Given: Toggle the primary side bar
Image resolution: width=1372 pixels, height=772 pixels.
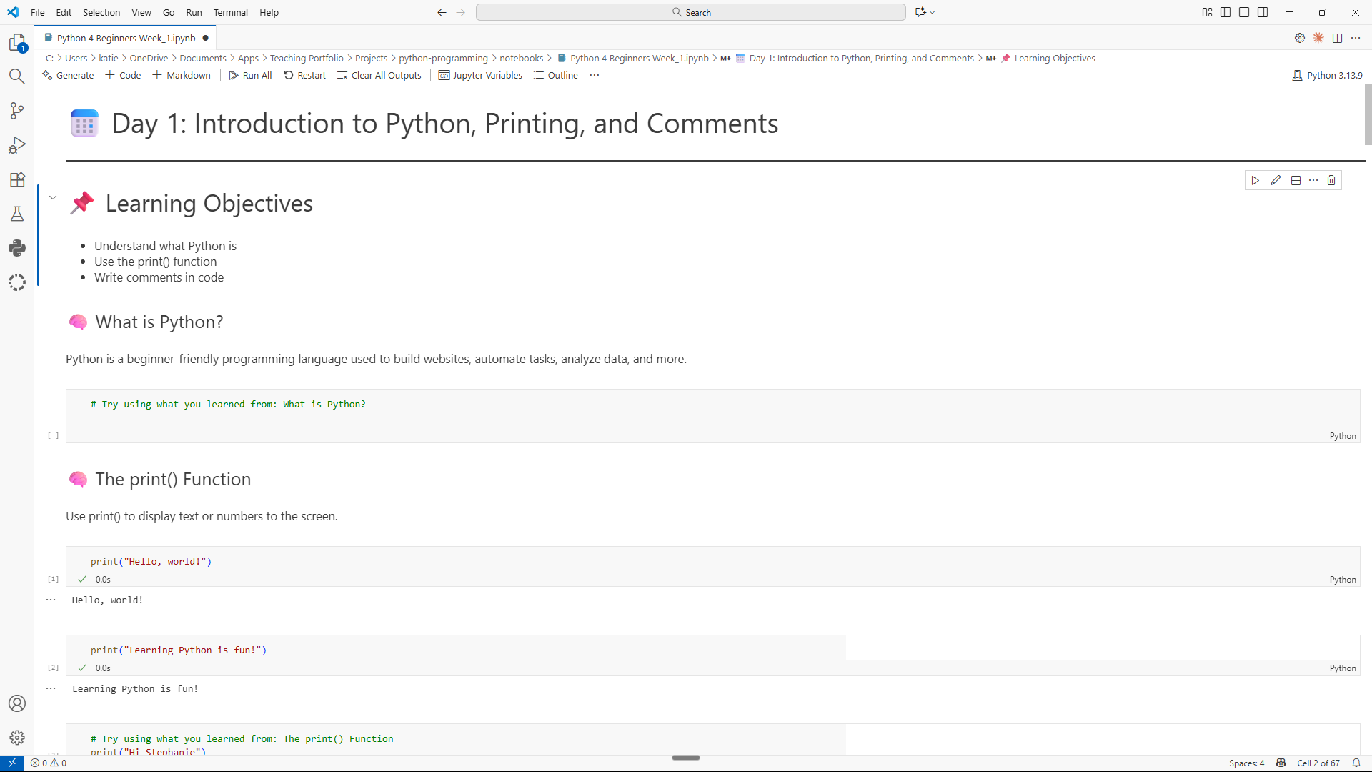Looking at the screenshot, I should coord(1226,12).
